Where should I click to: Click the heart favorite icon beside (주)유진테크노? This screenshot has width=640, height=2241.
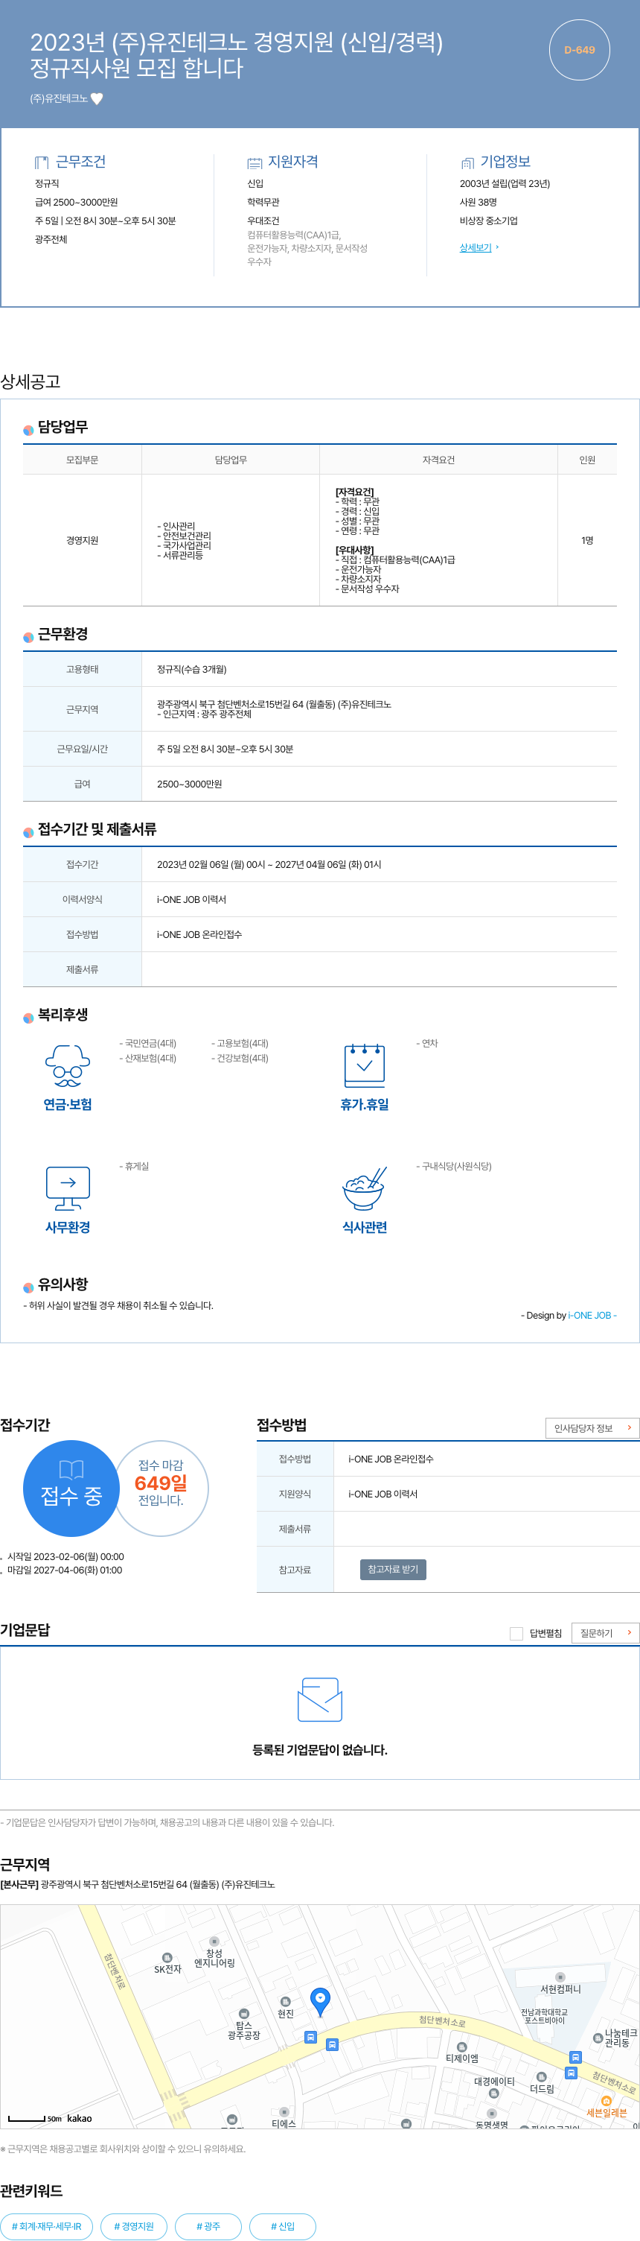(x=97, y=98)
